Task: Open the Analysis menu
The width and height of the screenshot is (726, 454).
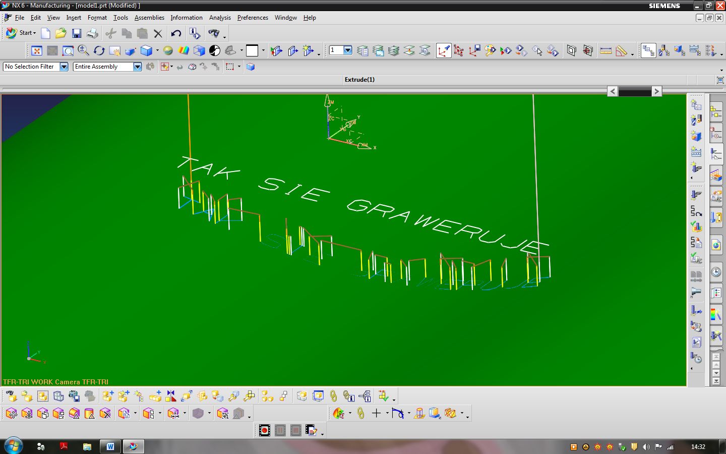Action: click(x=220, y=18)
